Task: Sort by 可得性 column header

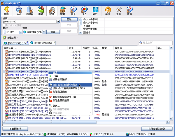Action: [86, 48]
